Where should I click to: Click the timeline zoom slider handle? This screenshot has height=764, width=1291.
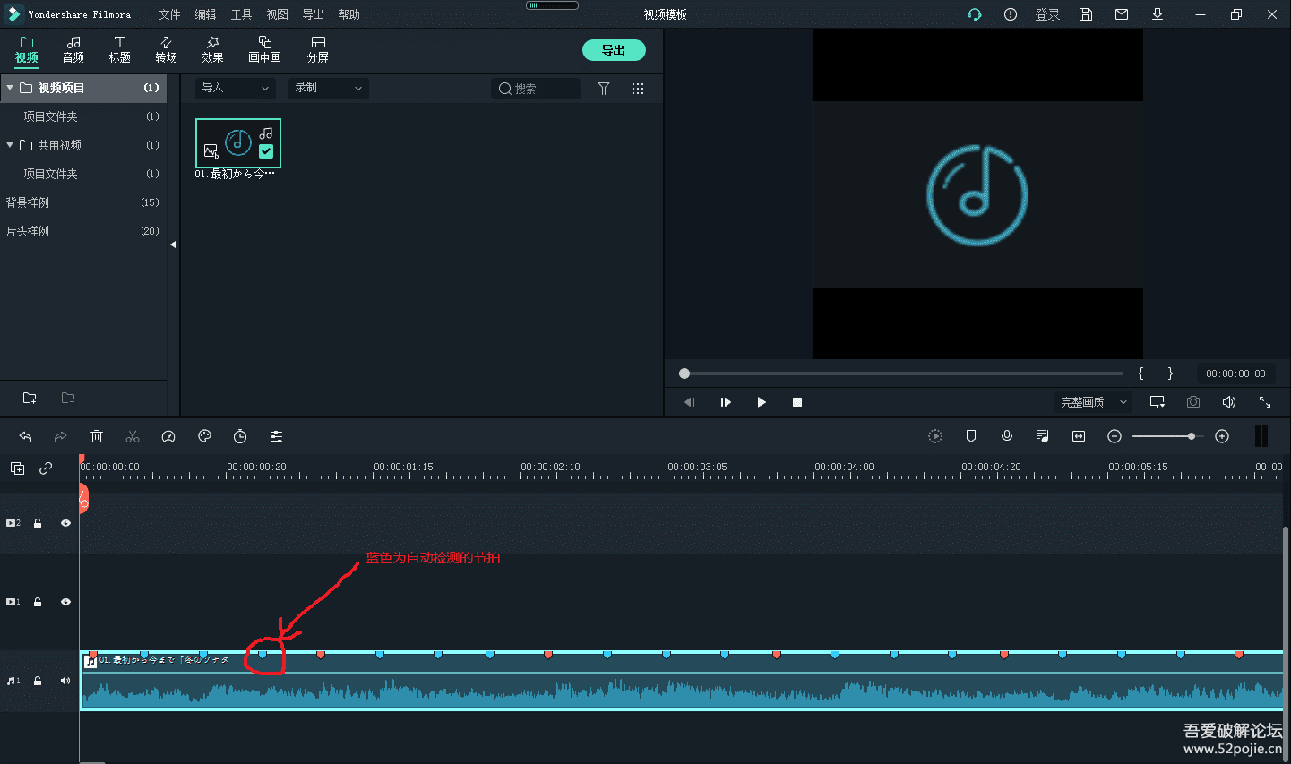tap(1192, 436)
